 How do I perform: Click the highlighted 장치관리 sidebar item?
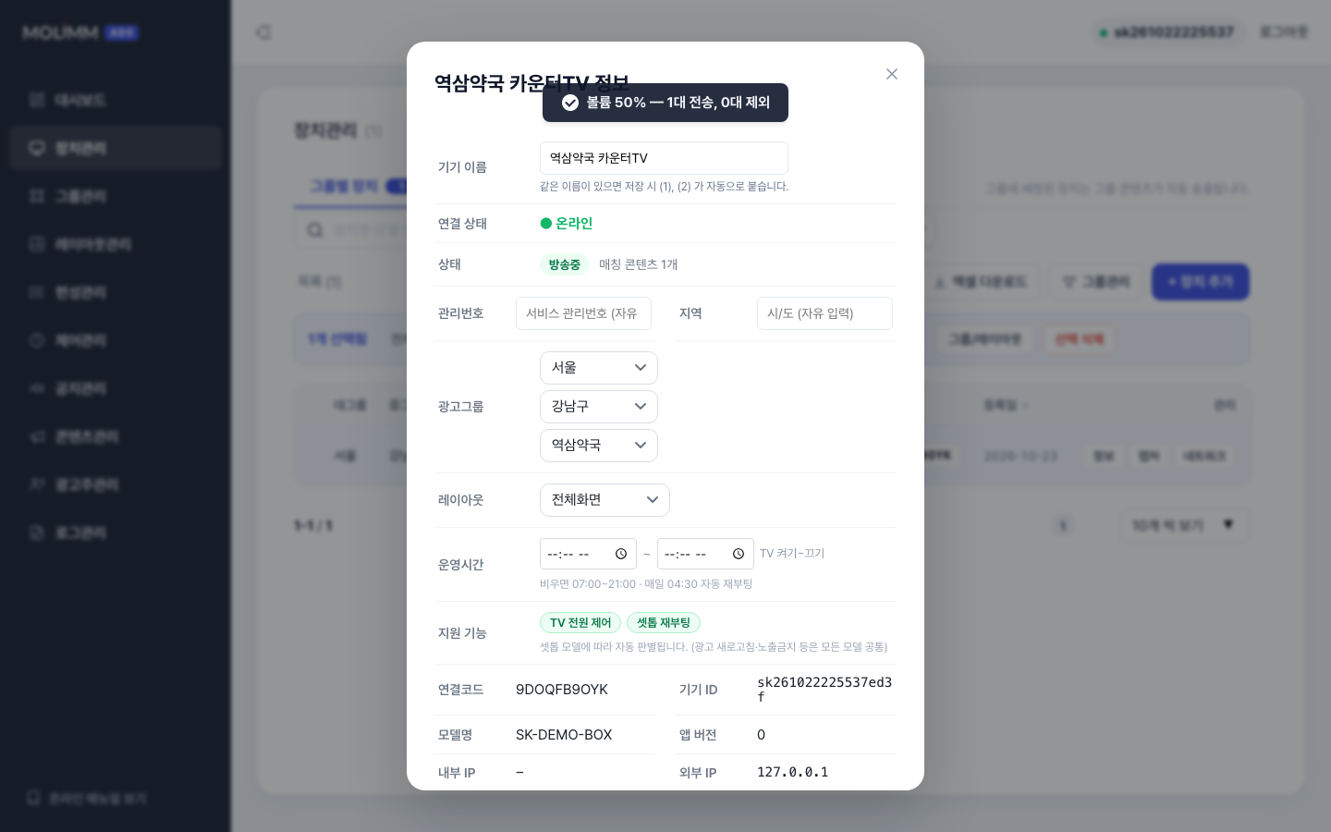116,148
